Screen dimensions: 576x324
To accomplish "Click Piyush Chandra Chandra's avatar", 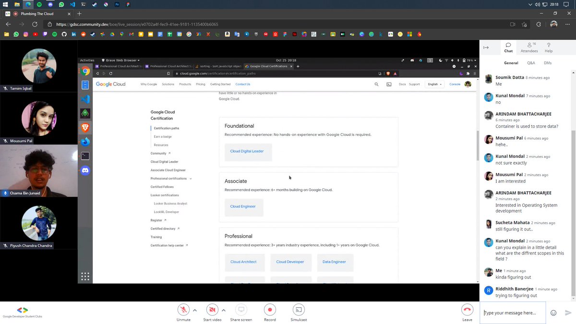I will coord(39,223).
